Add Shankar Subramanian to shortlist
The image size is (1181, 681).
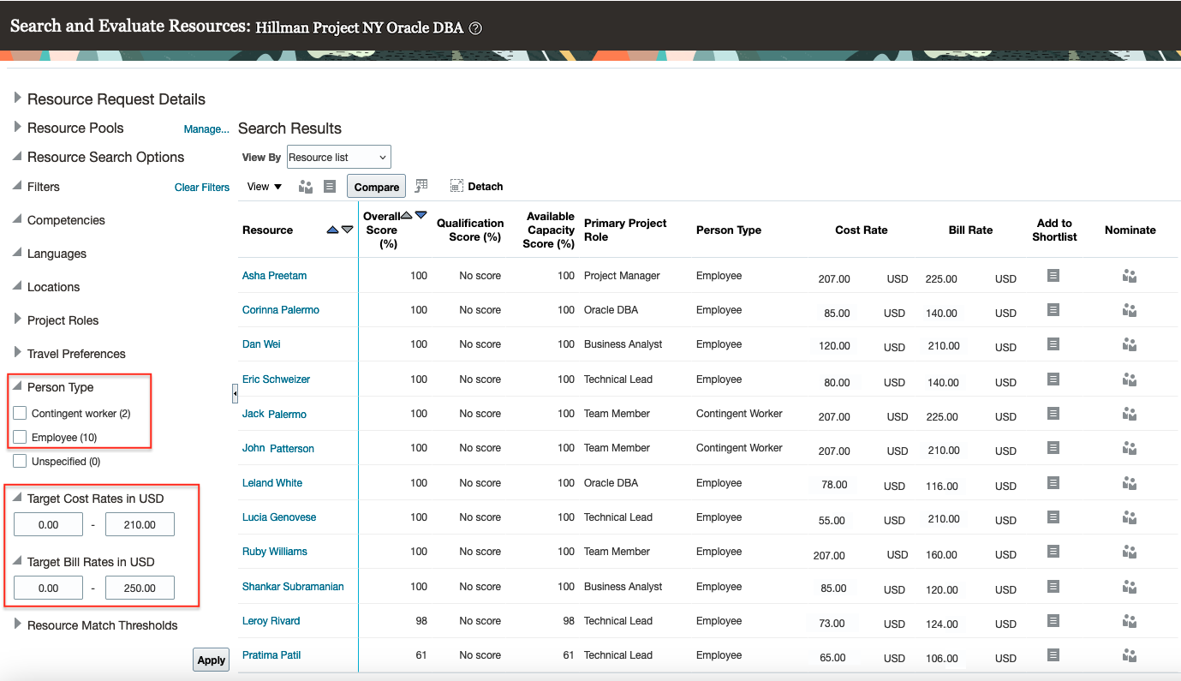[x=1053, y=586]
